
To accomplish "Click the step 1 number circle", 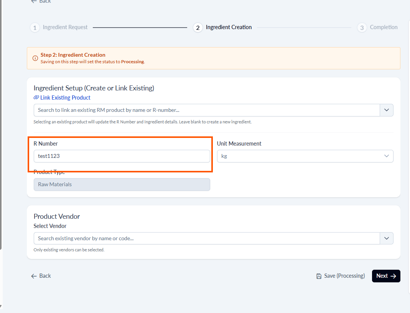I will 35,28.
